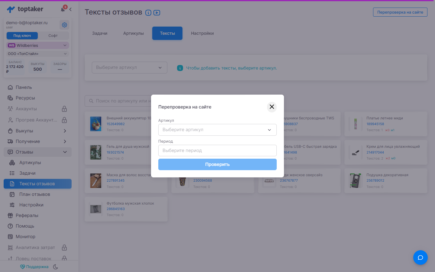The height and width of the screenshot is (272, 435).
Task: Close the Перепроверка на сайте dialog
Action: click(272, 107)
